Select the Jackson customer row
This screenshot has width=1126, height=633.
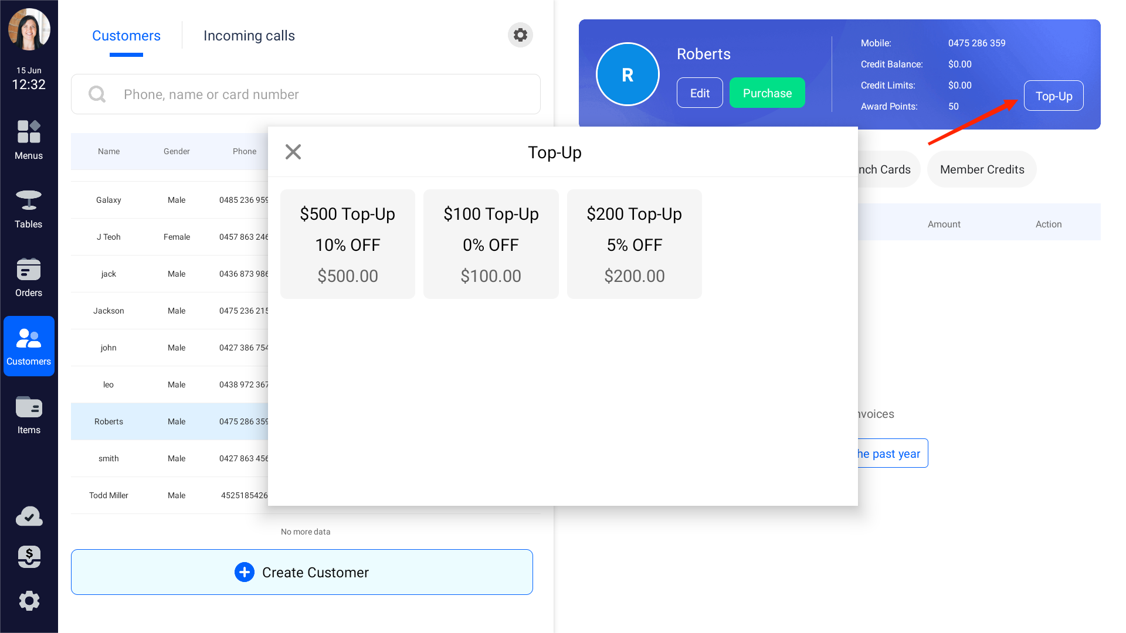[169, 311]
